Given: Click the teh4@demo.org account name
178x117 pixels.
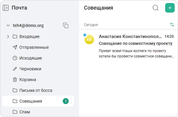Looking at the screenshot, I should tap(28, 25).
